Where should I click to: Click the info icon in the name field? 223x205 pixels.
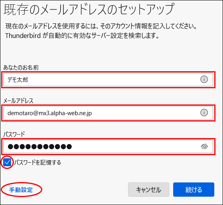[204, 80]
